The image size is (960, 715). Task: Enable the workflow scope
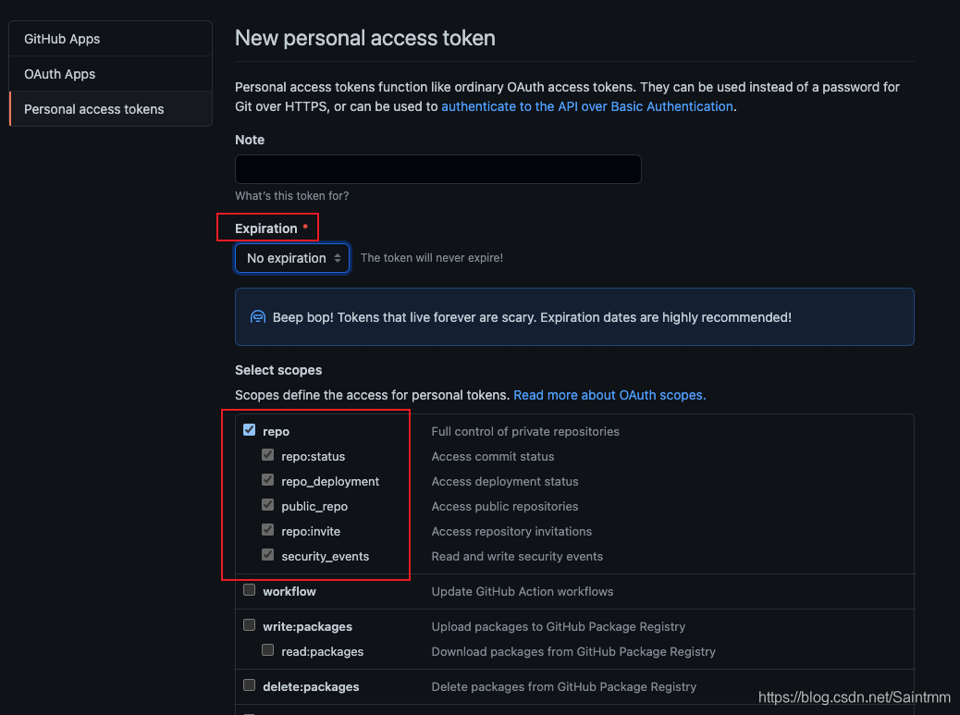pos(249,589)
